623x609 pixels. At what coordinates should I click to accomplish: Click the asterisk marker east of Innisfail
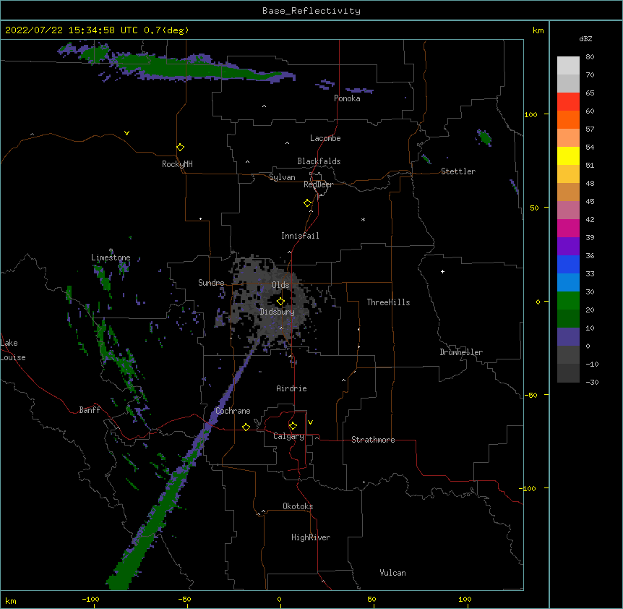pos(363,219)
